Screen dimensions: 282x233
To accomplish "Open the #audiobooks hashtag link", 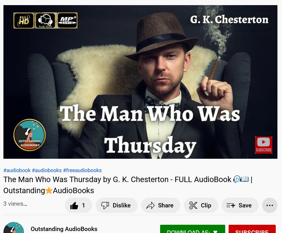I will click(x=47, y=170).
